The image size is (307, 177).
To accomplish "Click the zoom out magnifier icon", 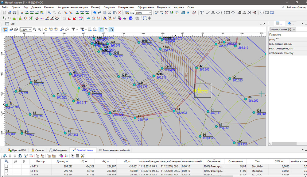I will pos(34,29).
